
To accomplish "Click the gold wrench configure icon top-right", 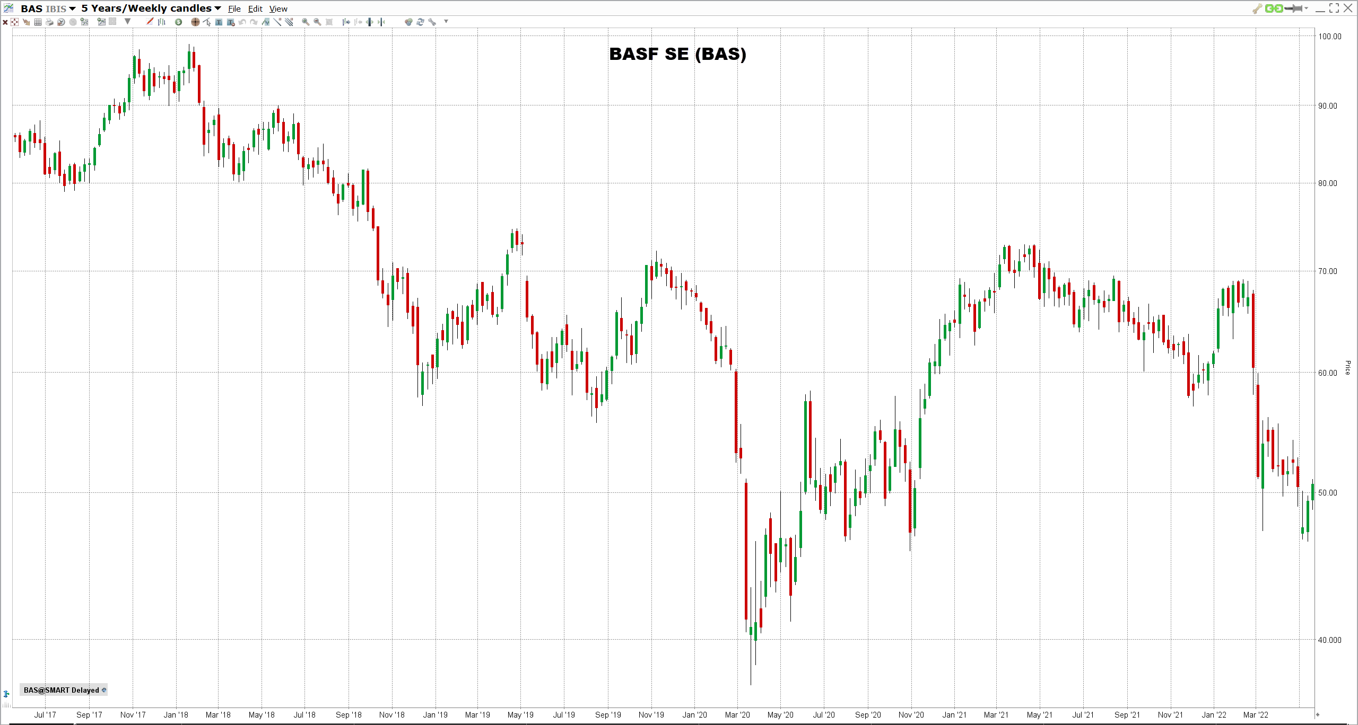I will [1257, 8].
